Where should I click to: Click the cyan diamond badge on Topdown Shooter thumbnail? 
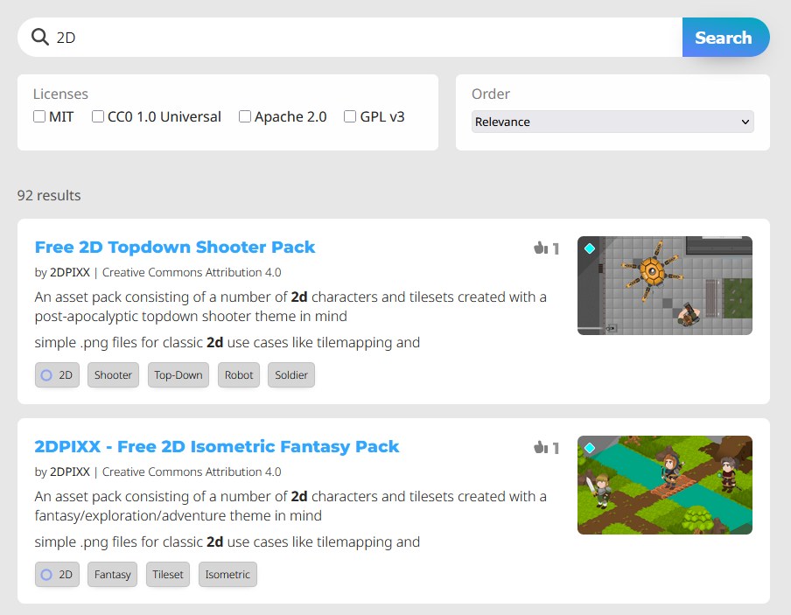tap(589, 248)
